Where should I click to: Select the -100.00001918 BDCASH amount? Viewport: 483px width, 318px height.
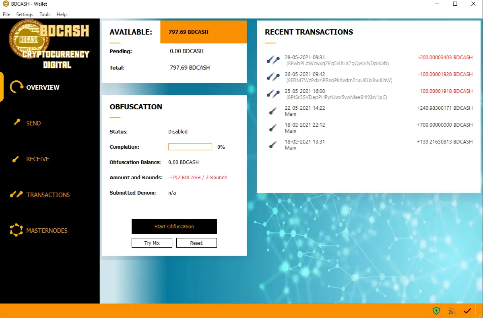tap(445, 91)
